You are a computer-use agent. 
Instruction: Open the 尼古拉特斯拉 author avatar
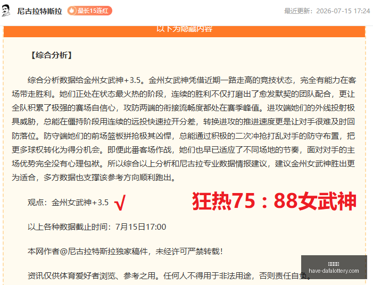6,11
